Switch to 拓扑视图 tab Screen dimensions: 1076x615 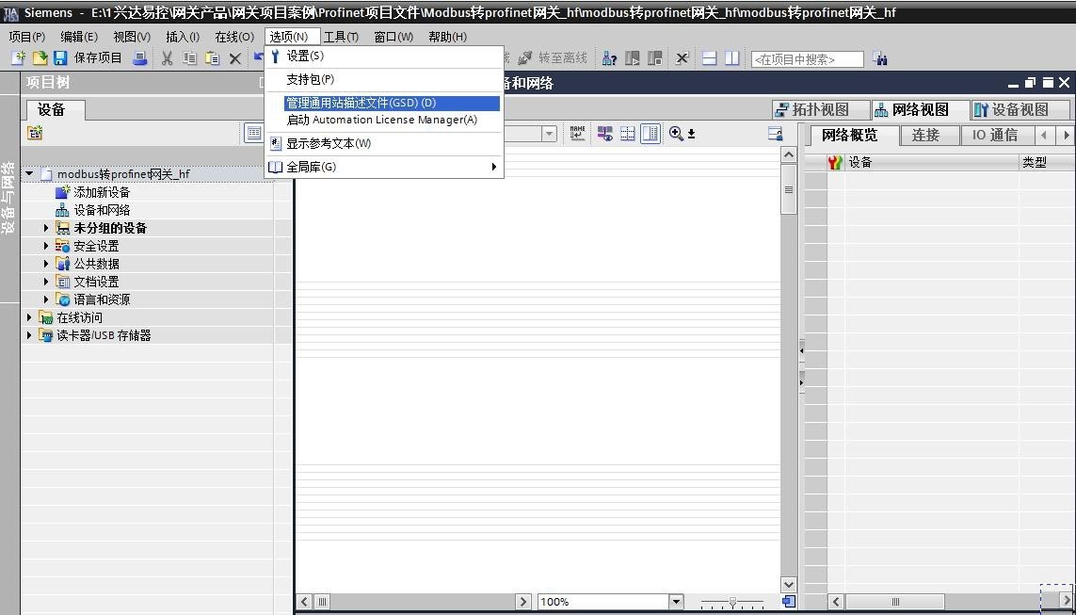click(x=820, y=110)
